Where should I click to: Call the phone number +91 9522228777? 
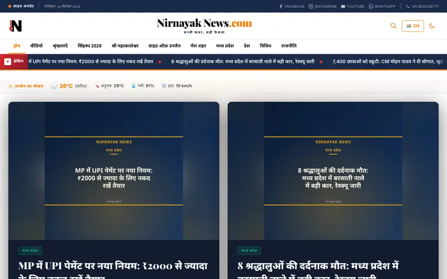[x=422, y=6]
